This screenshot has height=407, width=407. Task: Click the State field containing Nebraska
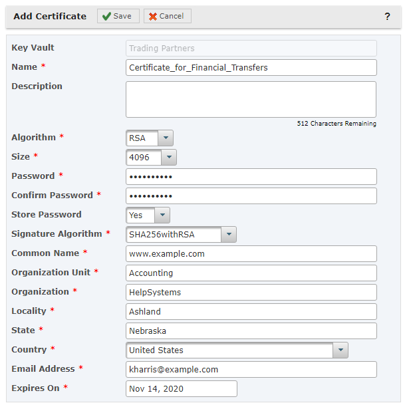tap(251, 331)
